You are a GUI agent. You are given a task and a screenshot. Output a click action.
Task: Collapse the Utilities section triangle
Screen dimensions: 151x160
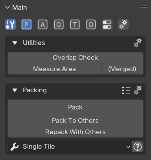(x=15, y=43)
